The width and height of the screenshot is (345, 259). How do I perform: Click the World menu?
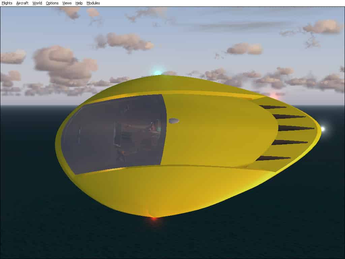pos(37,3)
